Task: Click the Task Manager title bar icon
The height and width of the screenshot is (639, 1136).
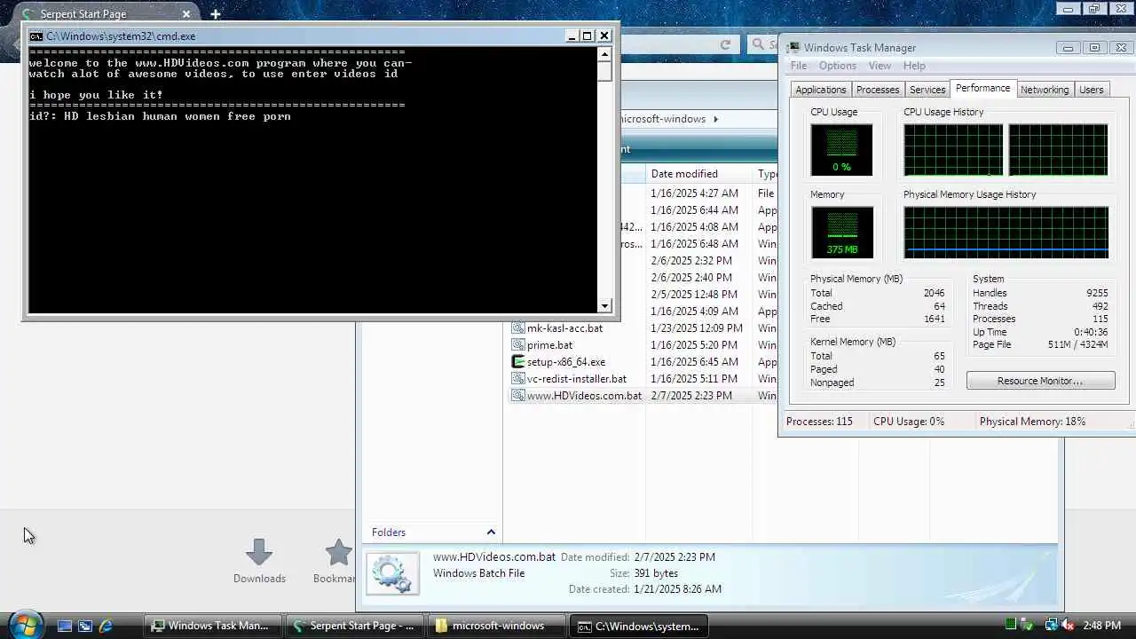Action: pyautogui.click(x=794, y=48)
